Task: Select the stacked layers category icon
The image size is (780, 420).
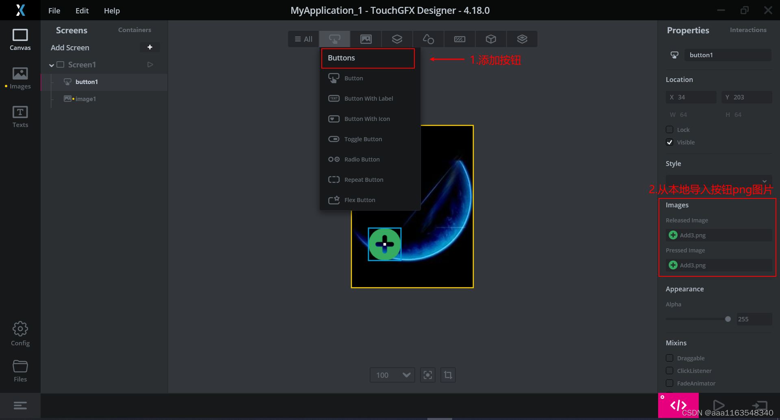Action: [522, 39]
